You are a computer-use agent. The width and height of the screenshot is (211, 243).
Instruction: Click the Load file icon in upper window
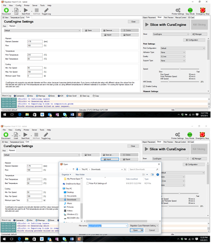pyautogui.click(x=16, y=10)
